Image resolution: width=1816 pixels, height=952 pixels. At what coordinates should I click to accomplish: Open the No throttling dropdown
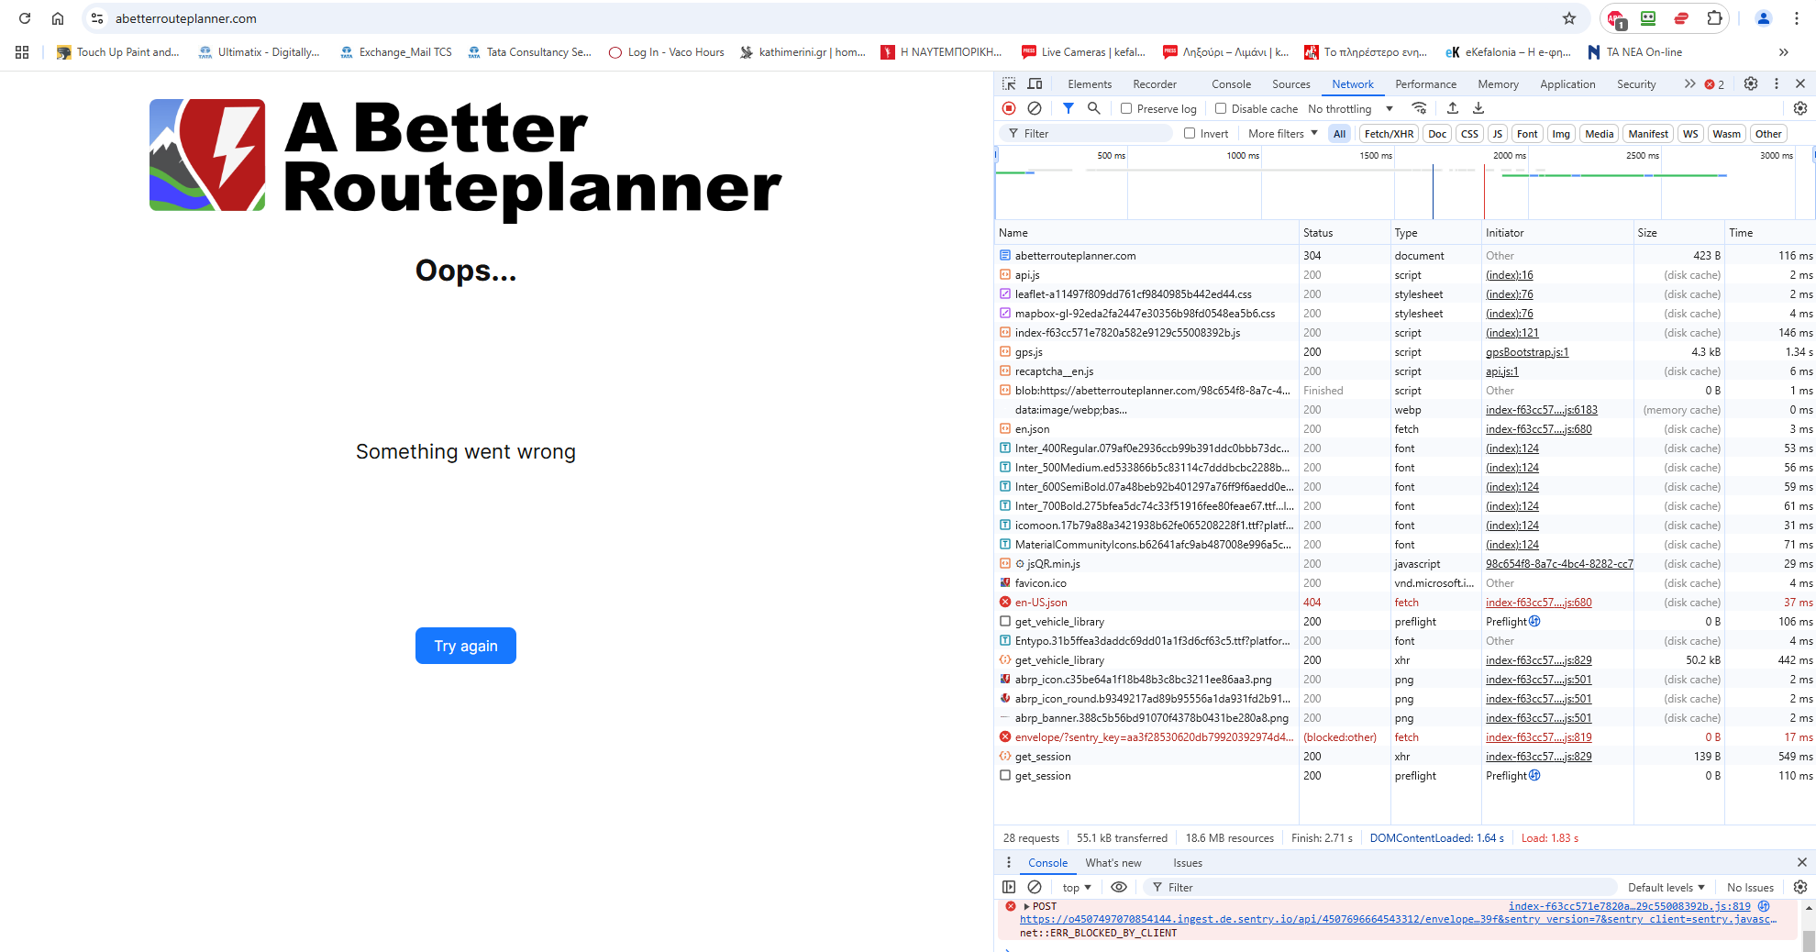(x=1350, y=108)
